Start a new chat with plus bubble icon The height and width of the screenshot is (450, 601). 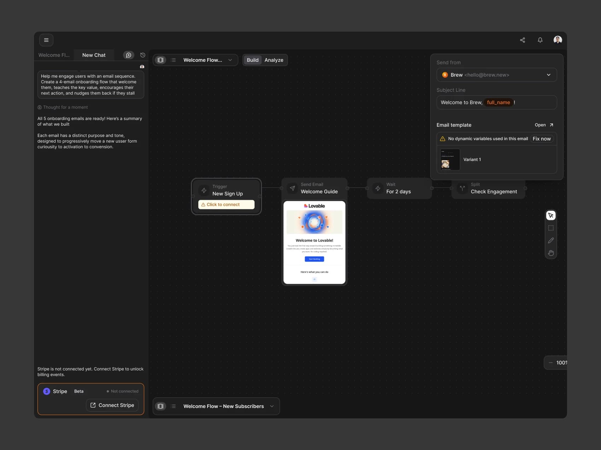(x=129, y=55)
